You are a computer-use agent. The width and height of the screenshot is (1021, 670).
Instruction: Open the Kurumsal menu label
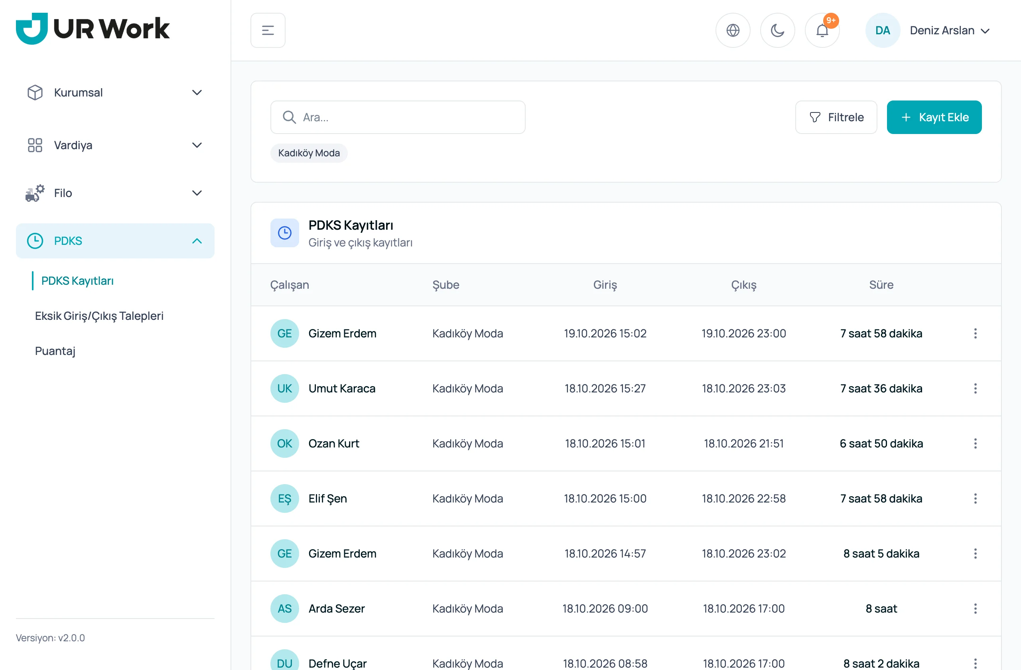pos(78,92)
